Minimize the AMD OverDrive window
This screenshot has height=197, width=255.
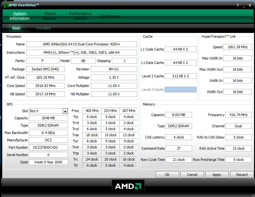243,6
